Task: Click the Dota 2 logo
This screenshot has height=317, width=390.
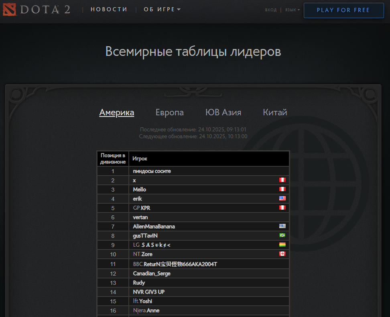Action: click(36, 10)
